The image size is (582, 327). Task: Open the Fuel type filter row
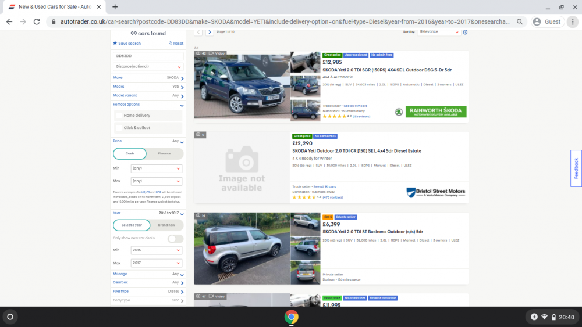click(148, 292)
